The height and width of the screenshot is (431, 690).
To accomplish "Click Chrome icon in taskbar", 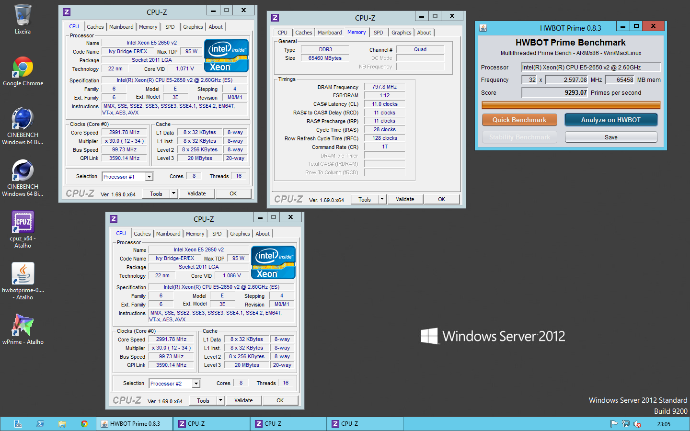I will [84, 424].
